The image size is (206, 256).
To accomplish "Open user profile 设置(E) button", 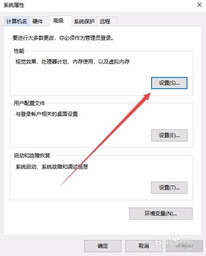I will pos(169,135).
